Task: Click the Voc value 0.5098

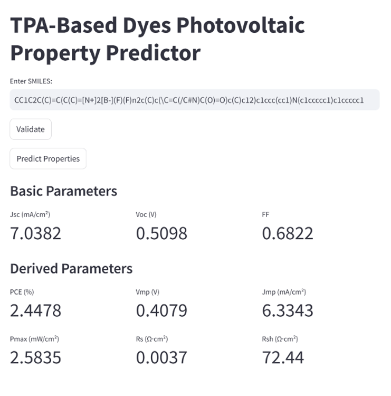Action: pos(161,233)
